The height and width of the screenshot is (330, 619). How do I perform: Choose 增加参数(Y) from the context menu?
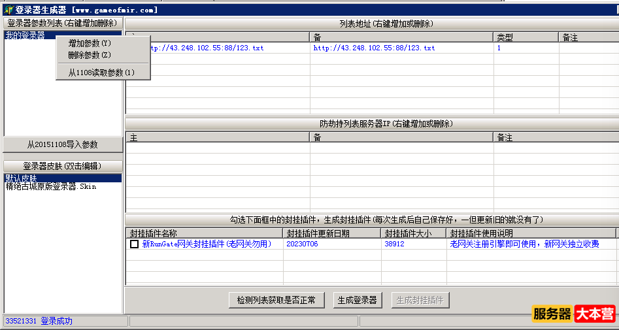90,43
